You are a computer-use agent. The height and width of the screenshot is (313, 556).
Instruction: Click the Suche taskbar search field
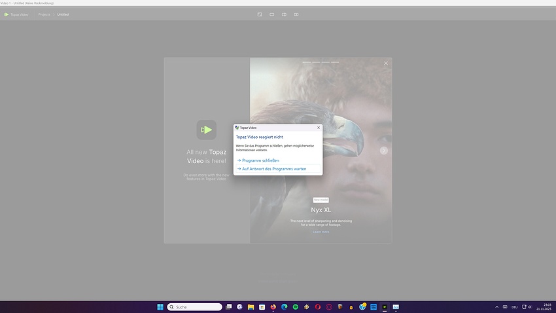[195, 307]
